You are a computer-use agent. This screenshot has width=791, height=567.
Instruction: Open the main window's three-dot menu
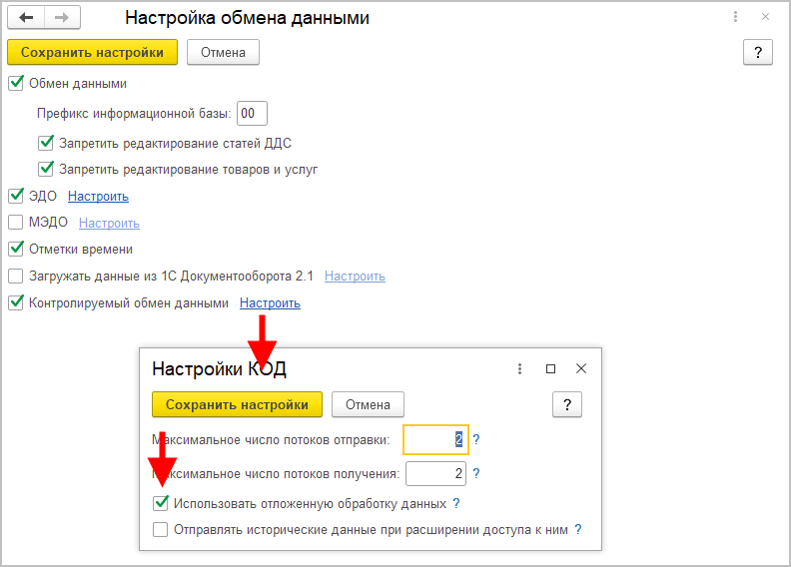tap(735, 17)
